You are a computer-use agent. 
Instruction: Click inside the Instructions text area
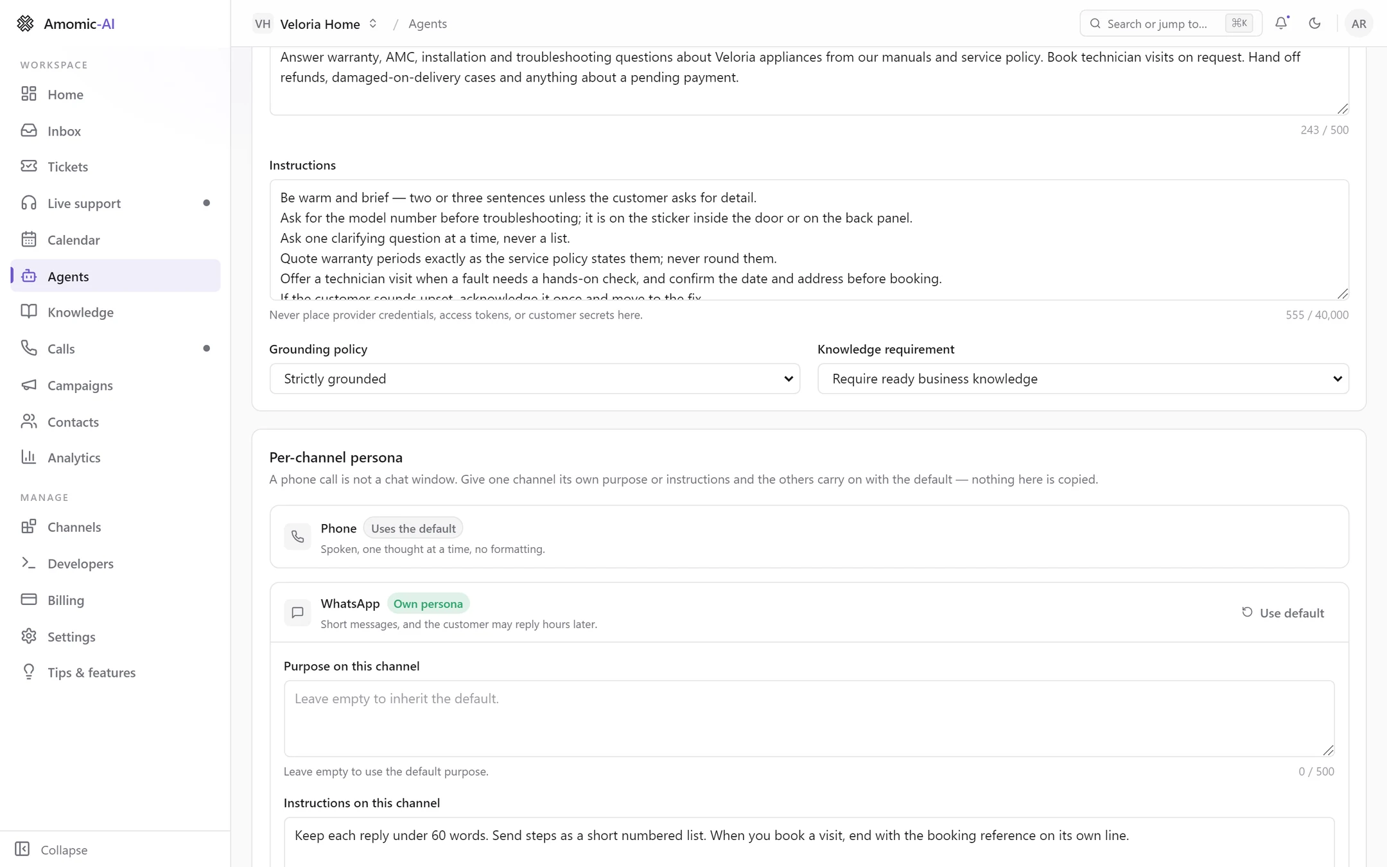point(808,240)
